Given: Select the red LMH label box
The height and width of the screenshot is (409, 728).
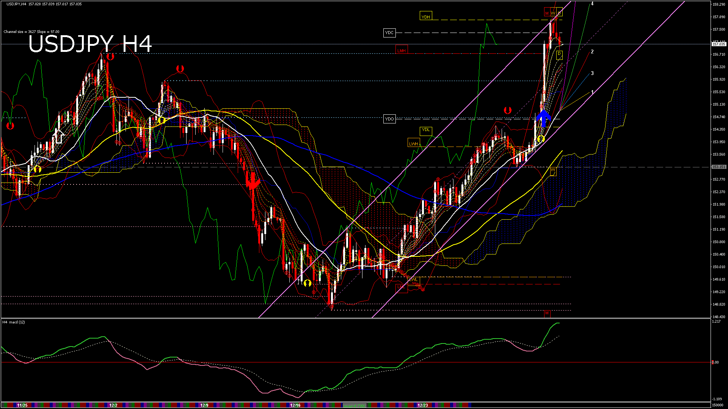Looking at the screenshot, I should pyautogui.click(x=402, y=50).
